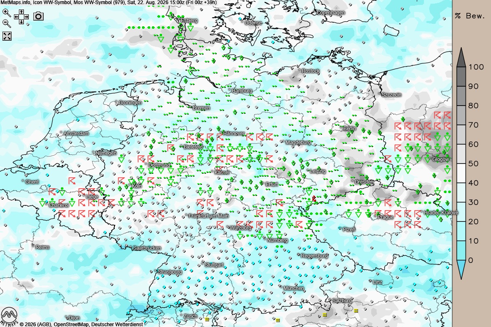Click the Kassel city label
491x327 pixels.
222,173
